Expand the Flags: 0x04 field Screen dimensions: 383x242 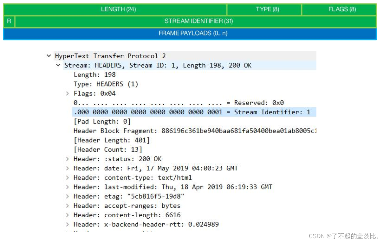tap(67, 93)
